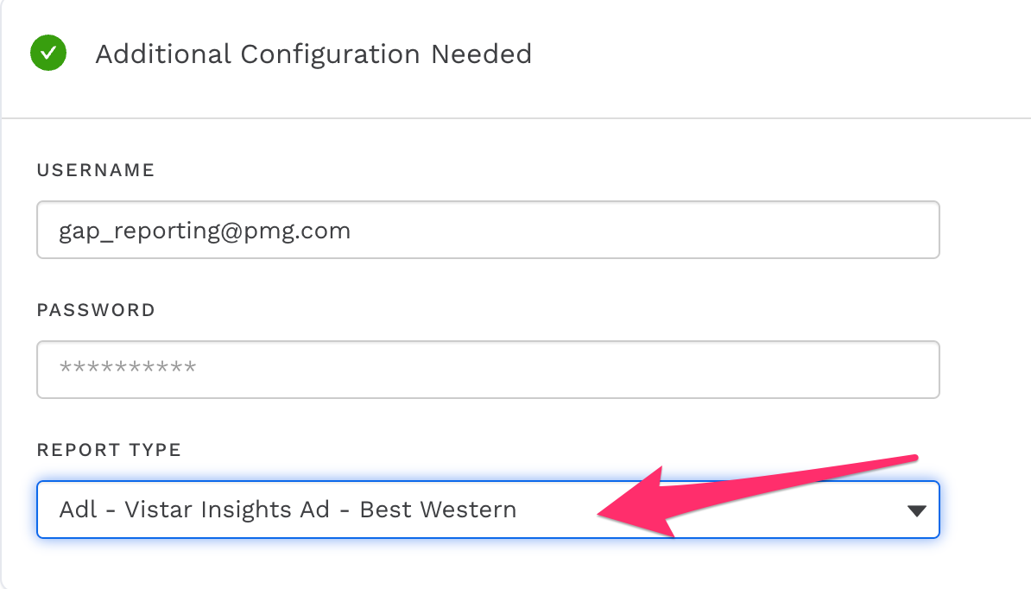Viewport: 1031px width, 589px height.
Task: Click the Best Western text in dropdown
Action: tap(438, 510)
